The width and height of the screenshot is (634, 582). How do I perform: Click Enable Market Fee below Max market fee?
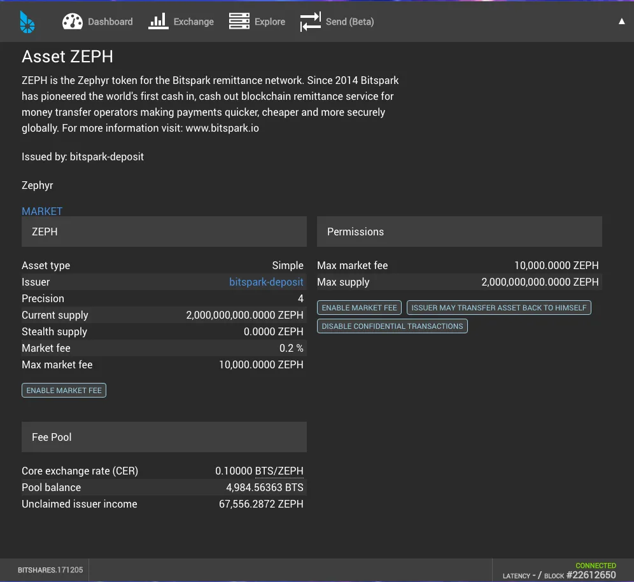tap(64, 391)
